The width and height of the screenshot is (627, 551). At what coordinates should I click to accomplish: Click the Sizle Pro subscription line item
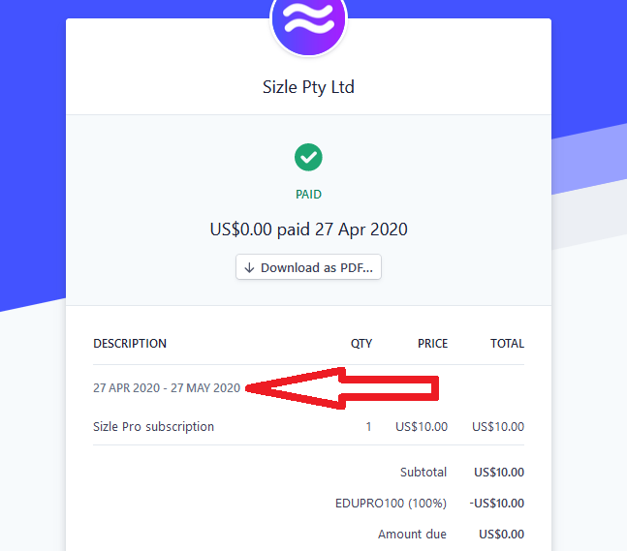click(x=154, y=427)
